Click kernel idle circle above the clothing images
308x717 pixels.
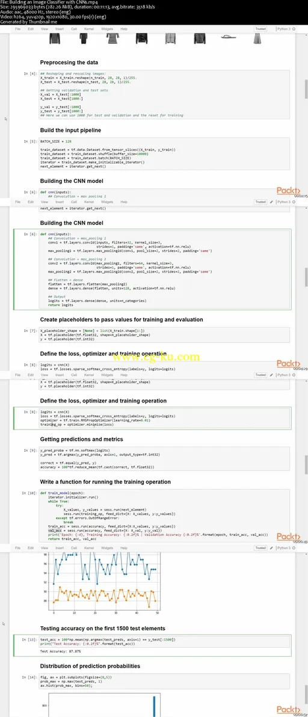[294, 29]
